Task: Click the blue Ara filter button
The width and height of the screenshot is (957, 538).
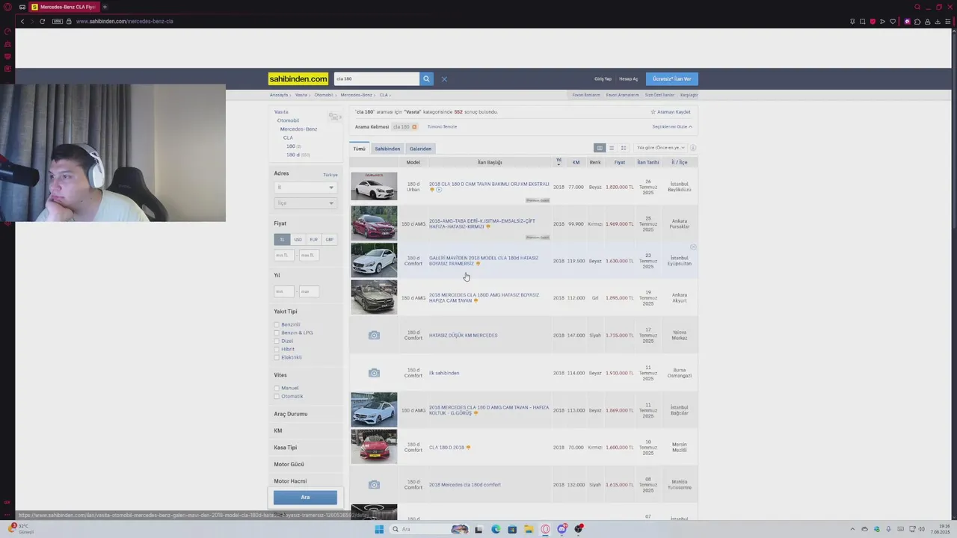Action: click(305, 498)
